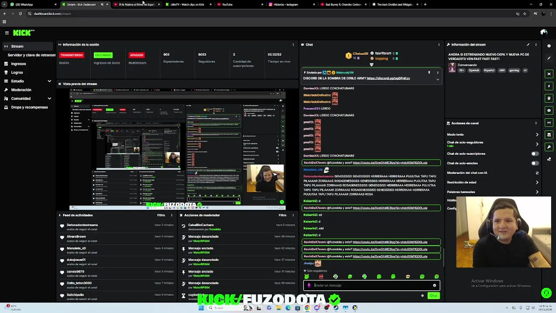Open the pinned message's pin icon
The image size is (556, 313).
(429, 73)
